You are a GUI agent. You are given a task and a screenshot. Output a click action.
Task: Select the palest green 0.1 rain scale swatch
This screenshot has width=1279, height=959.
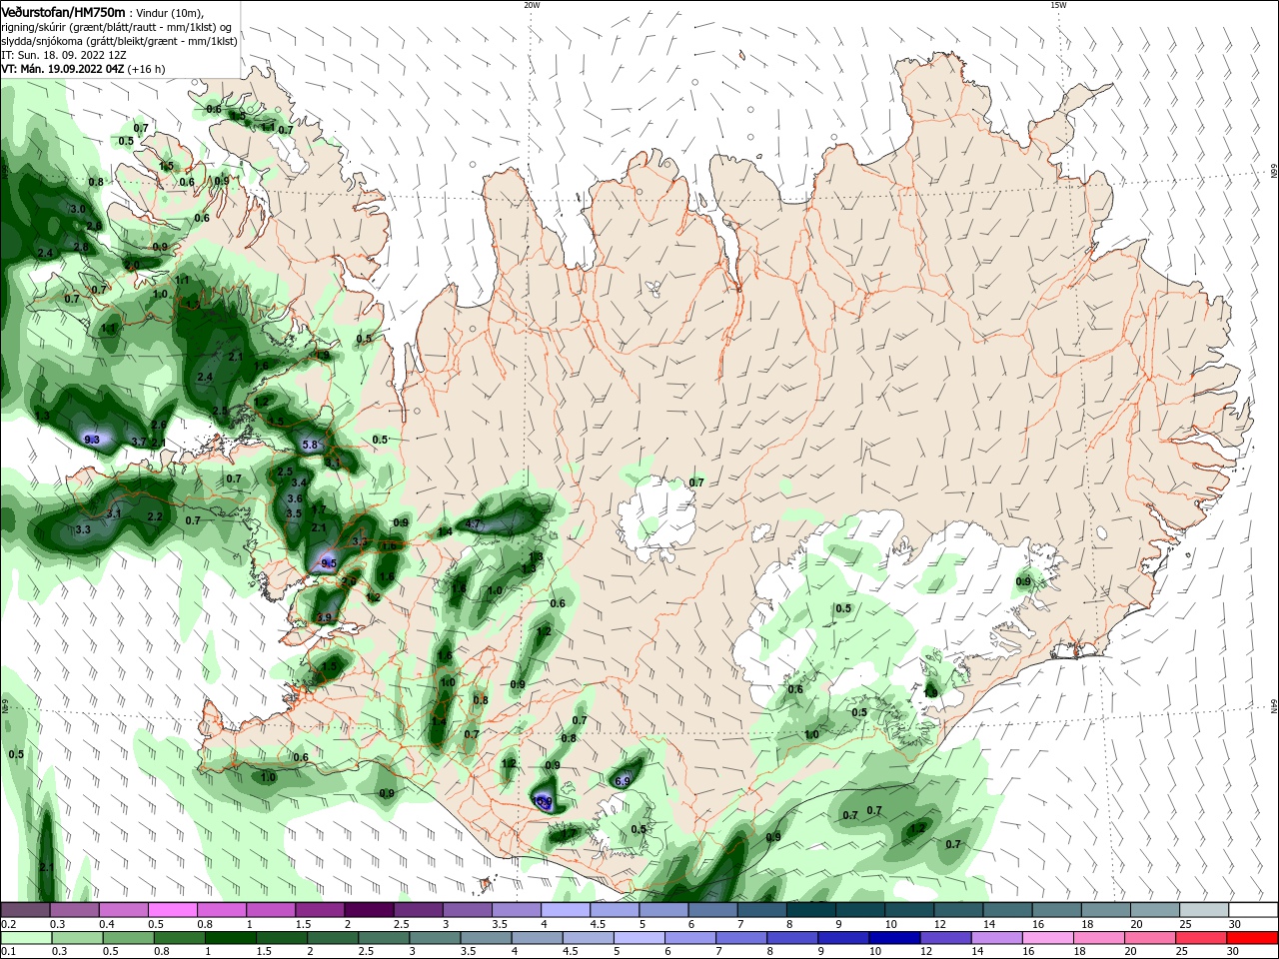click(27, 939)
